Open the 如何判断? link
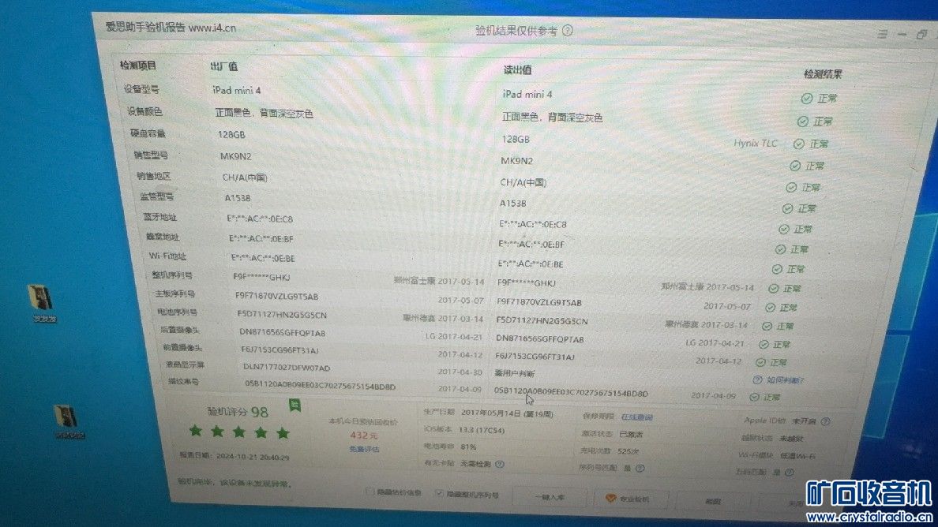The image size is (938, 527). (785, 380)
